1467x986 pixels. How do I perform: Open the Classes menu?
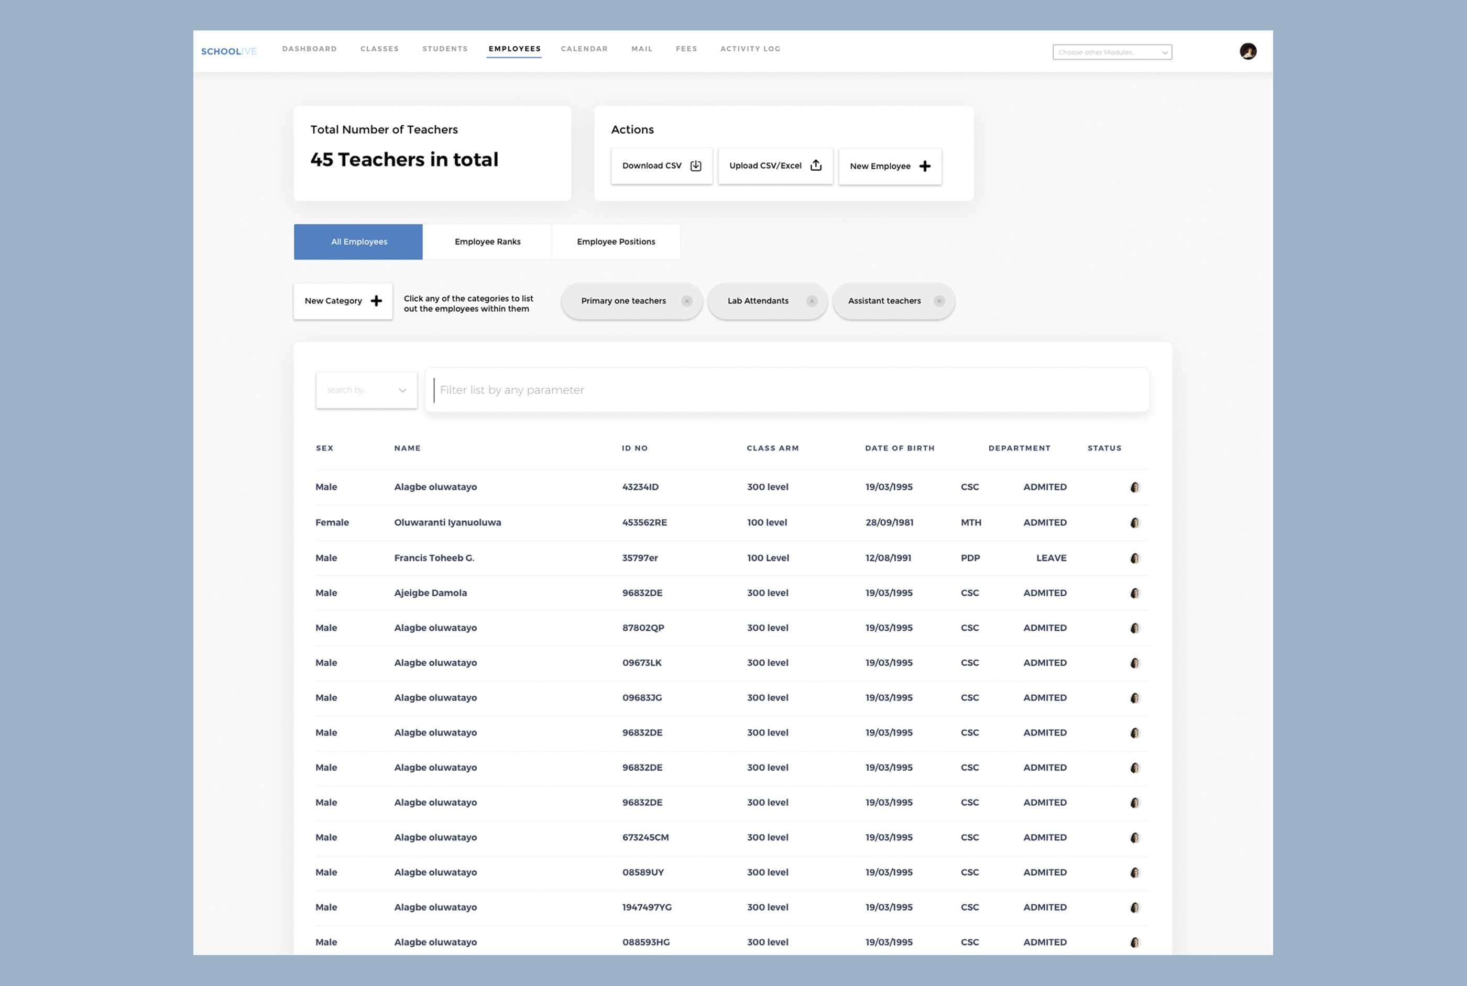tap(380, 49)
